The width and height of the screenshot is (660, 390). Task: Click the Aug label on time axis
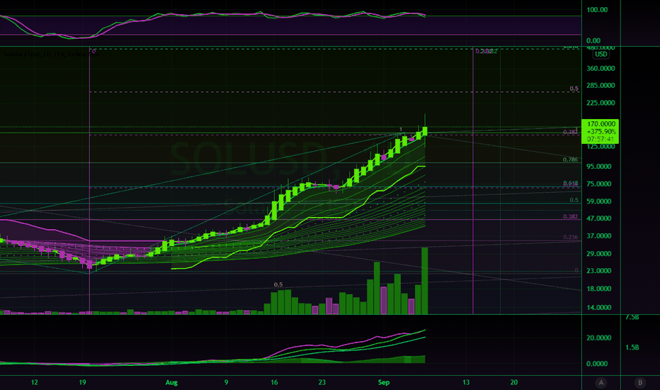[171, 382]
